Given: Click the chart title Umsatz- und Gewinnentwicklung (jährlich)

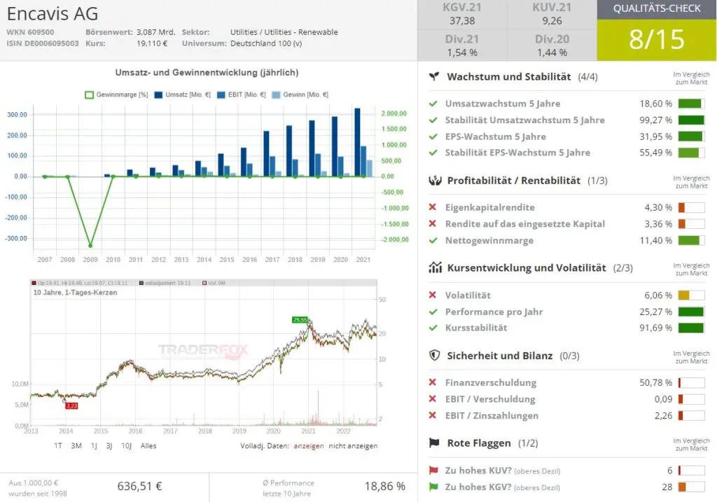Looking at the screenshot, I should pos(207,72).
